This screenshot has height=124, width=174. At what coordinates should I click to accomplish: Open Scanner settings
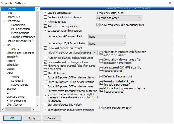12,89
